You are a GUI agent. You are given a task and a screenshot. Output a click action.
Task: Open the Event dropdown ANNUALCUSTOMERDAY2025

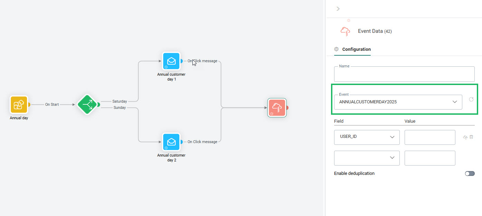point(398,102)
